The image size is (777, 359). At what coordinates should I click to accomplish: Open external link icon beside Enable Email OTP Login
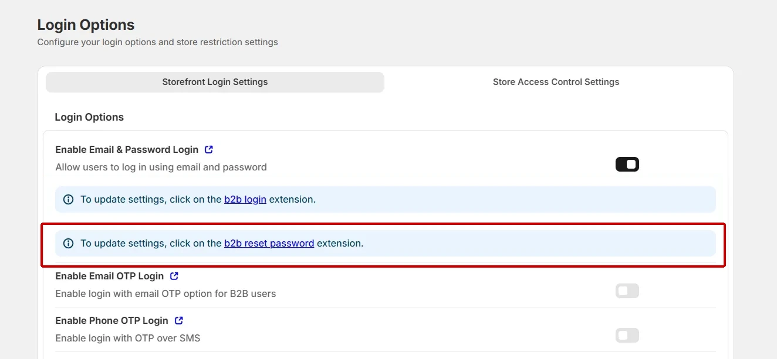(174, 276)
